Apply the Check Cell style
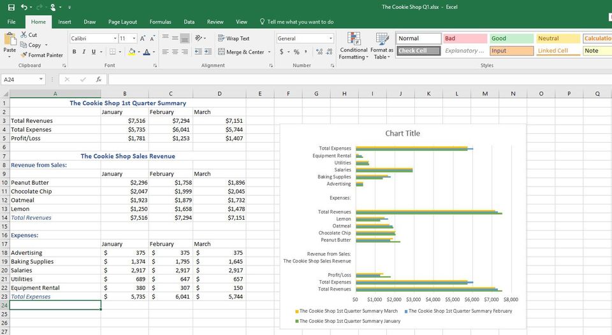This screenshot has height=335, width=612. 418,51
